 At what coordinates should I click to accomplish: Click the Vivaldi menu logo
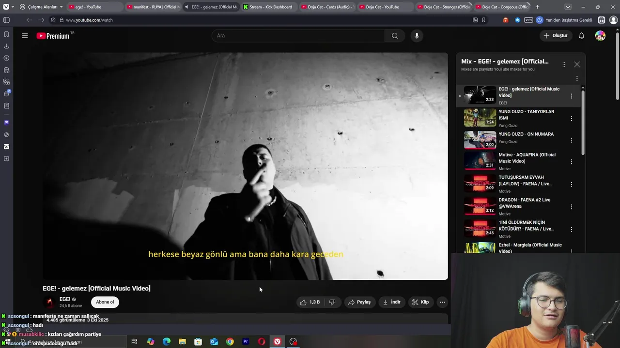6,7
